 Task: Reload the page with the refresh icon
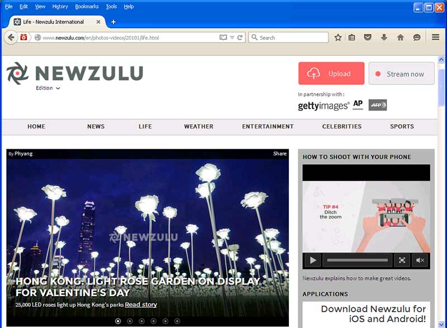tap(240, 37)
